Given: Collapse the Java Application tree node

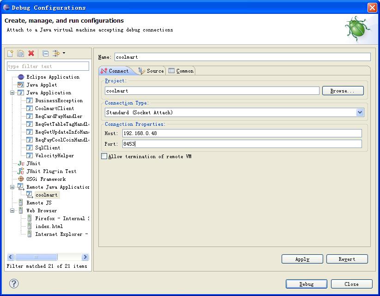Looking at the screenshot, I should click(x=13, y=93).
